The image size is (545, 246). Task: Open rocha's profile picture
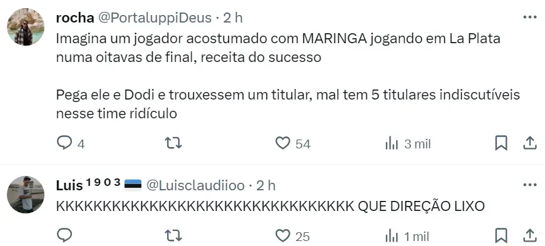(x=26, y=27)
